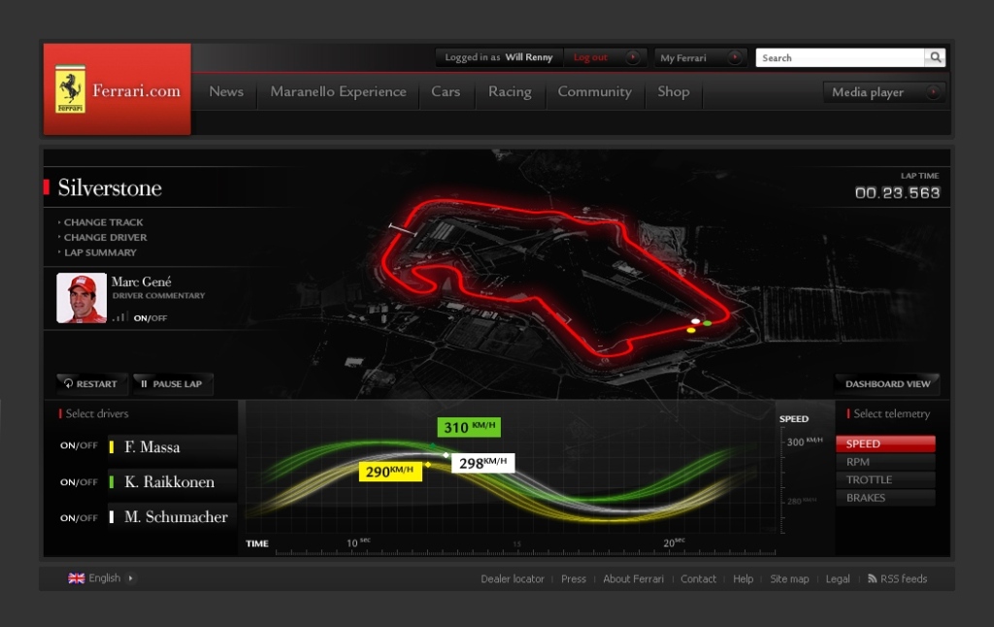This screenshot has width=994, height=627.
Task: Toggle K. Raikkonen driver on/off
Action: tap(79, 482)
